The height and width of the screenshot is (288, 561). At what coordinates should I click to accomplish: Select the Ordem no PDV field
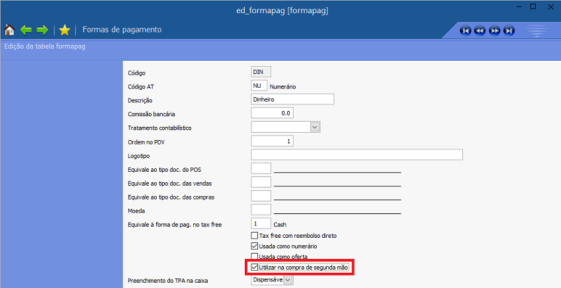point(273,141)
